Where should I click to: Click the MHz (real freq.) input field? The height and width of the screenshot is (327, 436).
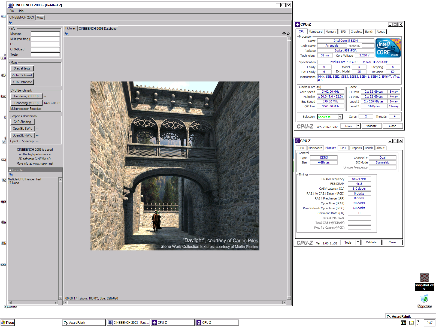point(46,39)
